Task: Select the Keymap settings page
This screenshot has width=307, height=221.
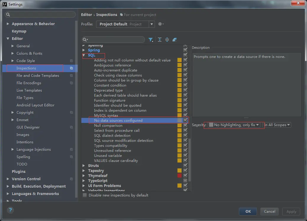Action: (x=19, y=31)
